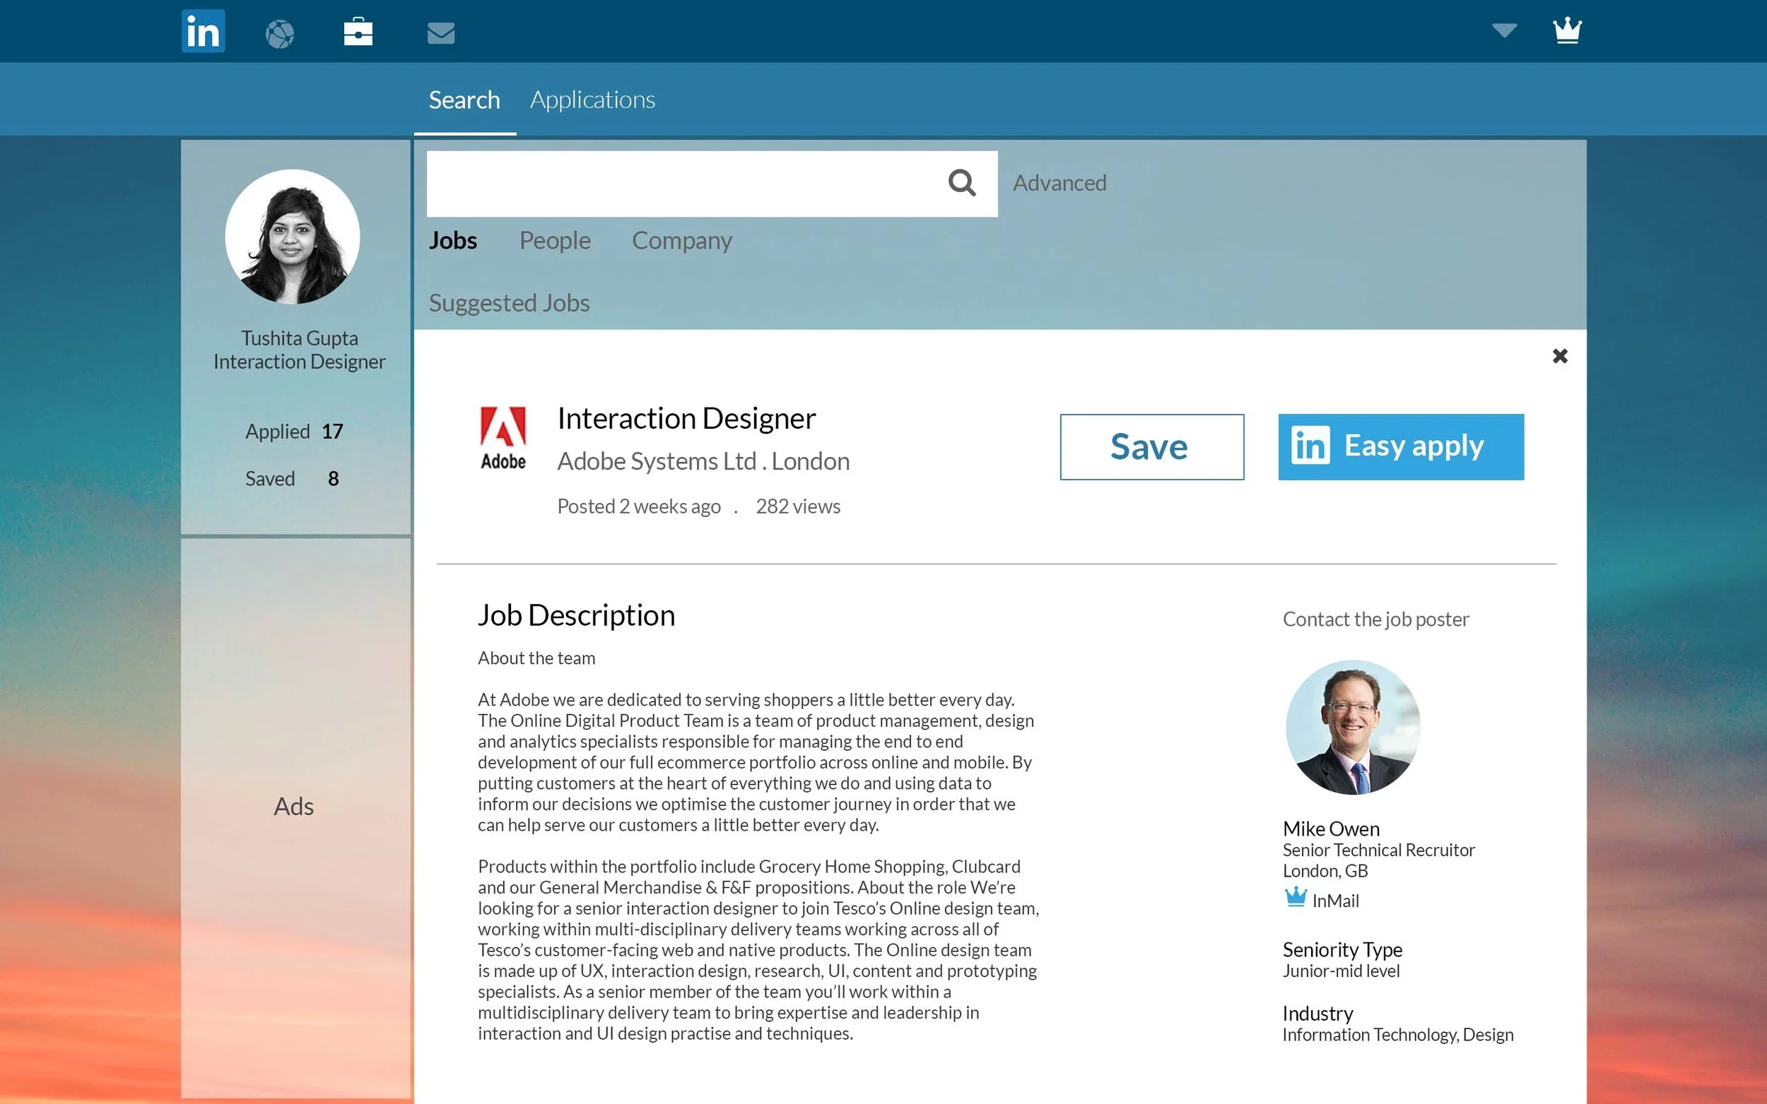Click the LinkedIn home logo
The image size is (1767, 1104).
[x=203, y=31]
